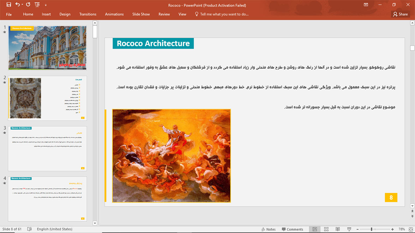Click the Undo arrow icon
Image resolution: width=415 pixels, height=233 pixels.
coord(18,5)
